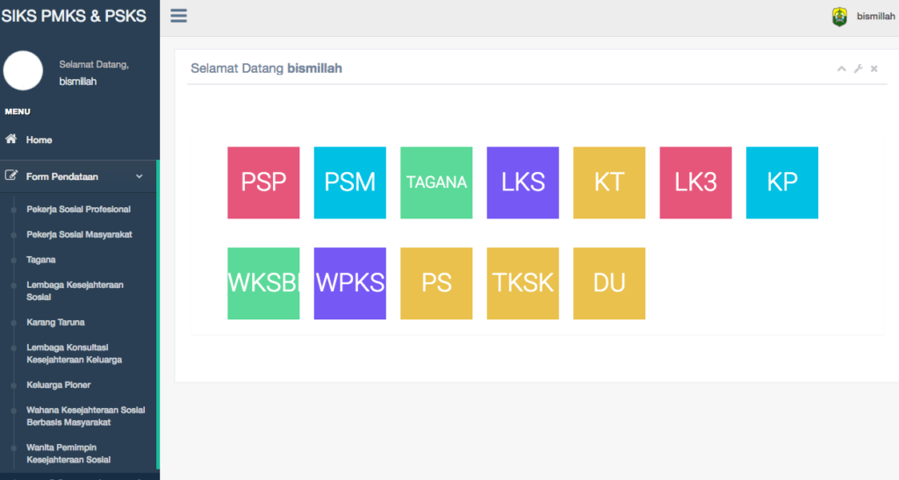This screenshot has width=899, height=480.
Task: Open the purple LKS tile
Action: pos(523,183)
